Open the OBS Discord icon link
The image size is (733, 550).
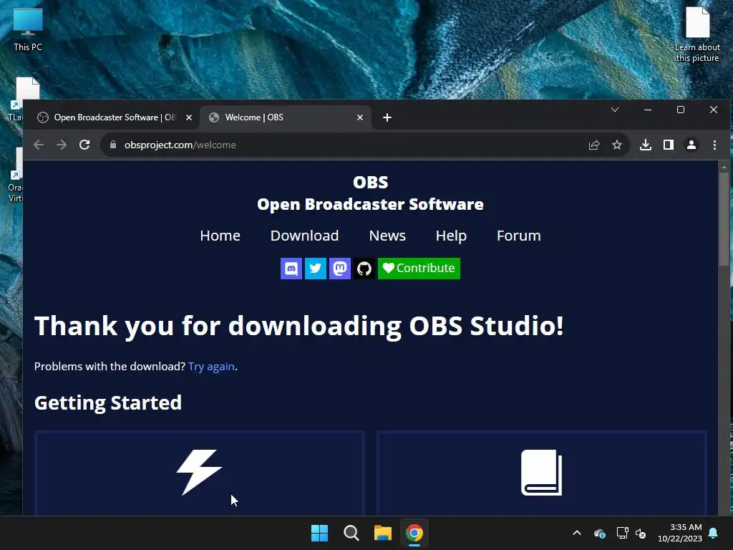point(291,269)
